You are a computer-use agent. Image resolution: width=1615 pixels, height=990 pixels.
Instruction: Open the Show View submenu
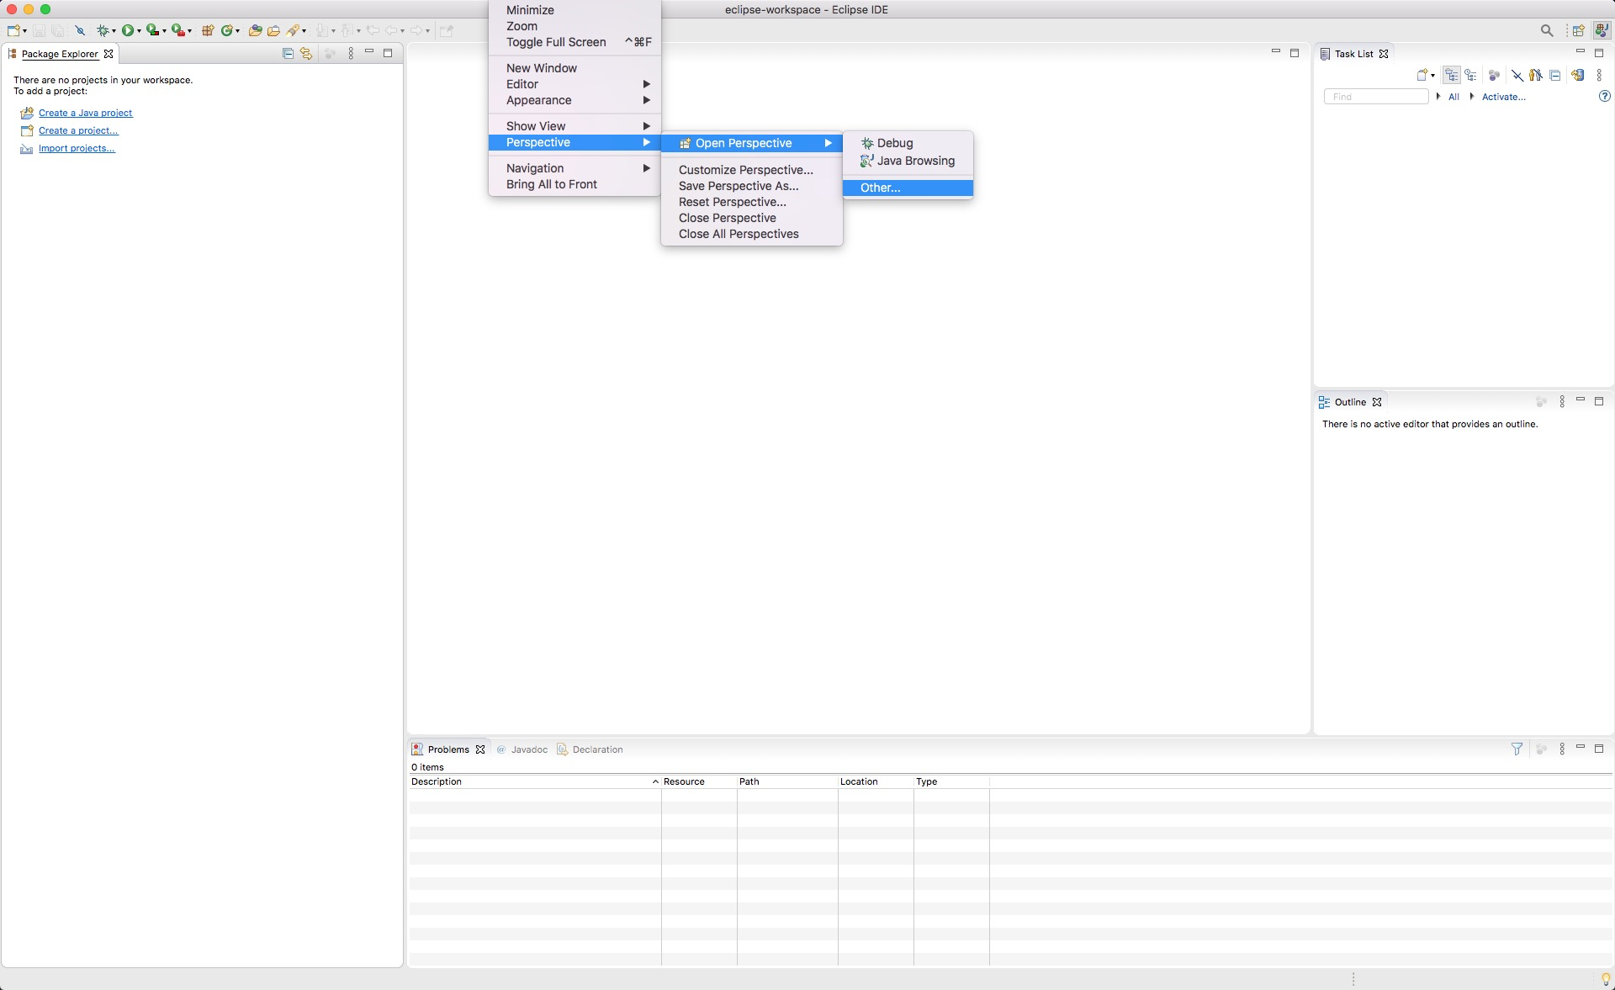tap(575, 126)
